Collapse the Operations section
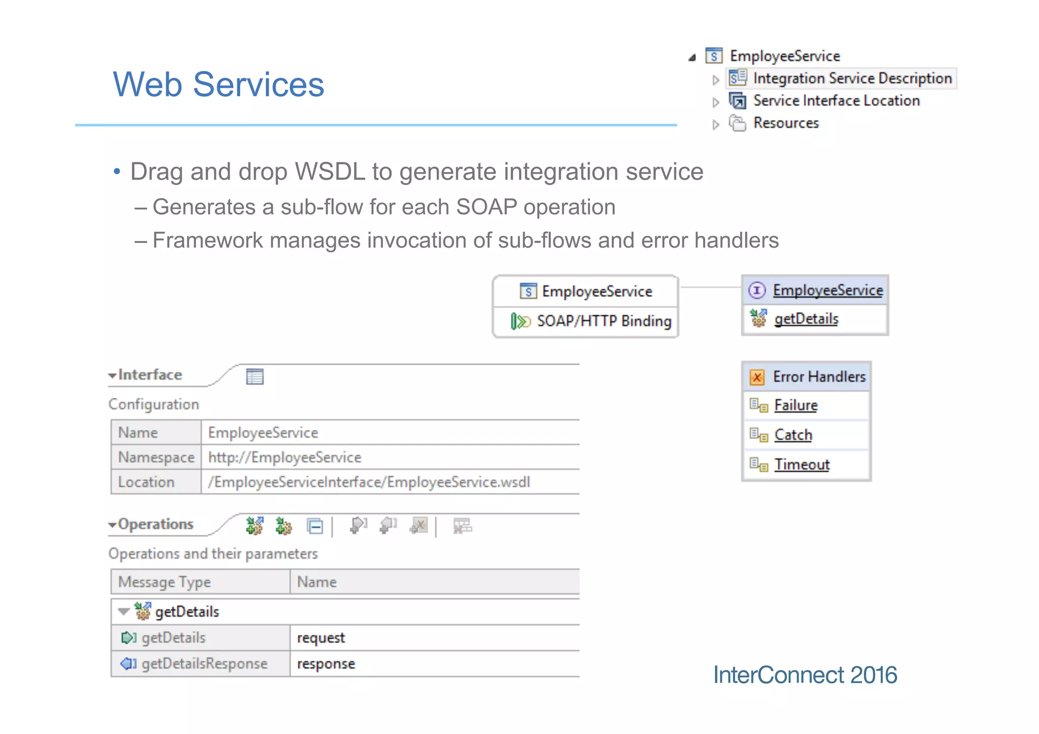Viewport: 1039px width, 734px height. (x=112, y=525)
